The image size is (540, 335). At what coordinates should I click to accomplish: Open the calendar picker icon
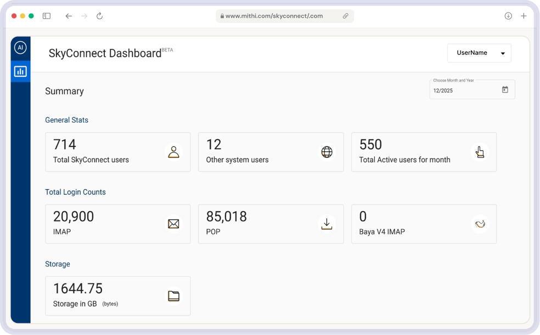[505, 90]
